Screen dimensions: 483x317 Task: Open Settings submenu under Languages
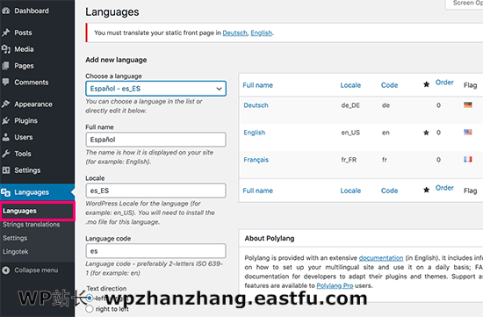15,238
